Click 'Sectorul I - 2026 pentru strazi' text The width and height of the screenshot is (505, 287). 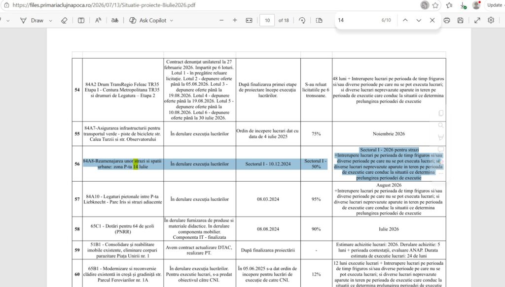[389, 150]
